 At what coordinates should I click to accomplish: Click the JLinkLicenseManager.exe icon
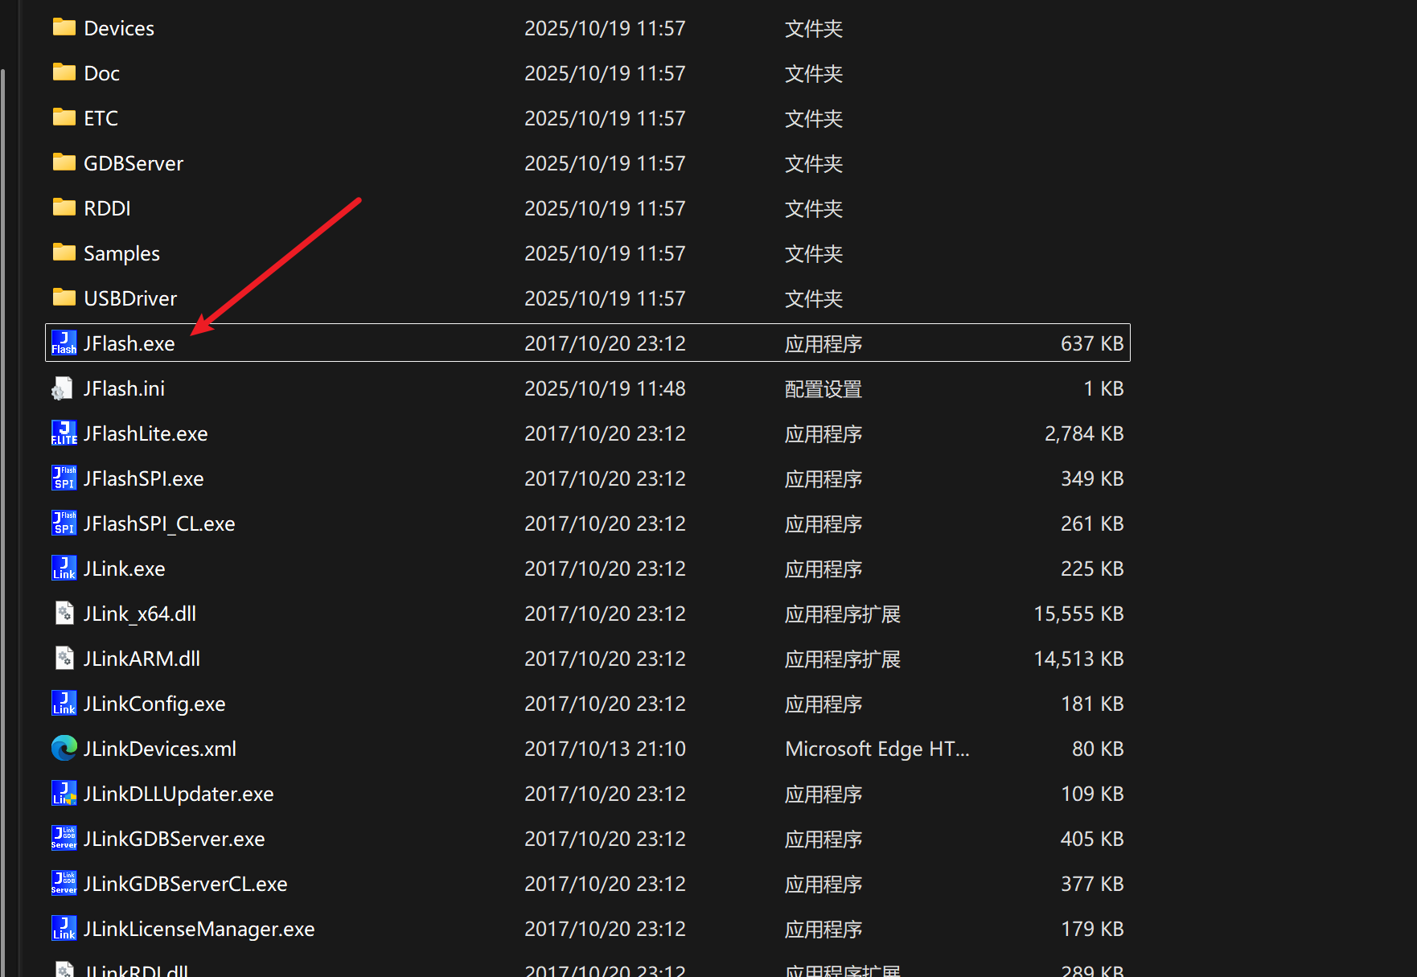click(x=64, y=928)
